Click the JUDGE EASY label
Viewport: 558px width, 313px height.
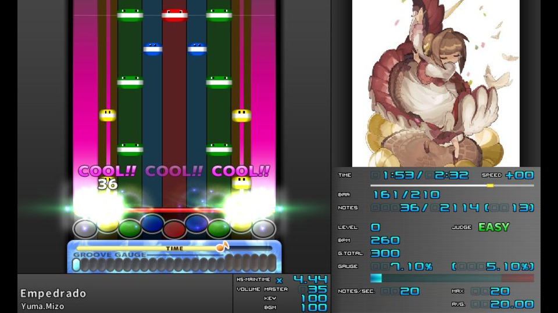click(x=494, y=227)
